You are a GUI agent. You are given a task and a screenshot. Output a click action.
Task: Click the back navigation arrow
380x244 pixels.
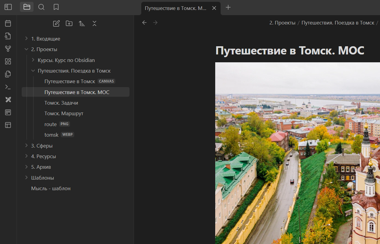(144, 22)
